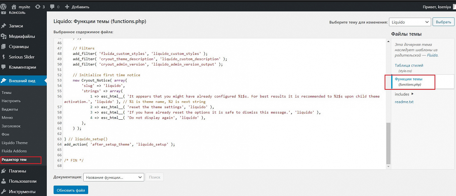
Task: Visit mysite via the home icon
Action: pos(14,7)
